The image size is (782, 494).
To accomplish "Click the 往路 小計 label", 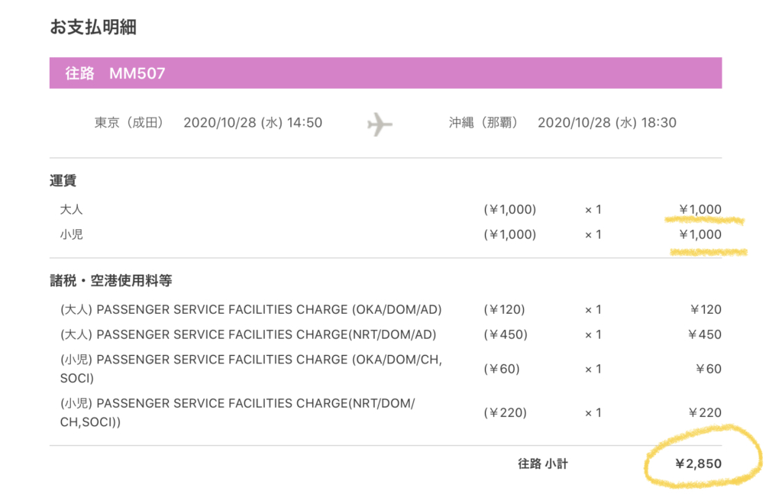I will (x=543, y=464).
